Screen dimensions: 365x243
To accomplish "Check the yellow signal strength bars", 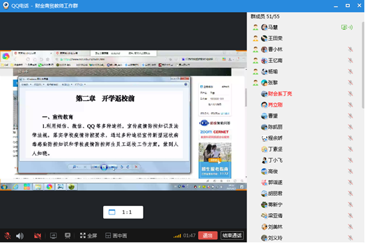I will [x=177, y=236].
